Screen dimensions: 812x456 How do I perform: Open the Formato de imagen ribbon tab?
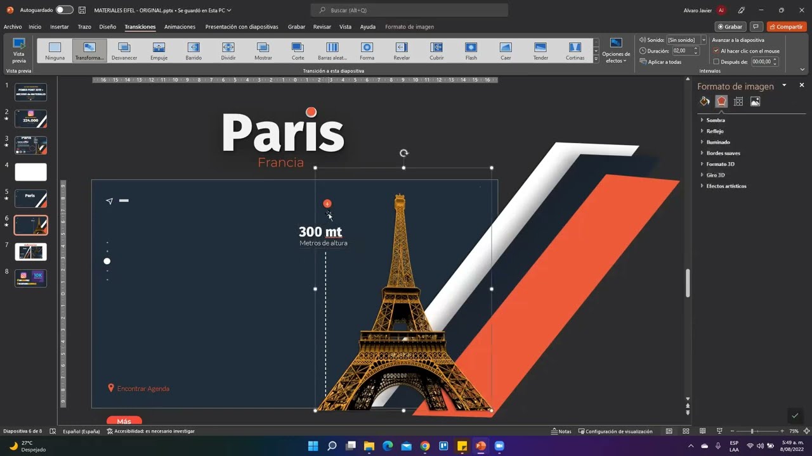[409, 27]
